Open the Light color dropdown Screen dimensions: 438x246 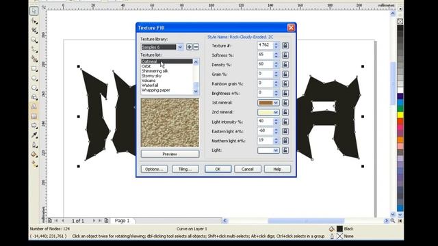pos(276,150)
